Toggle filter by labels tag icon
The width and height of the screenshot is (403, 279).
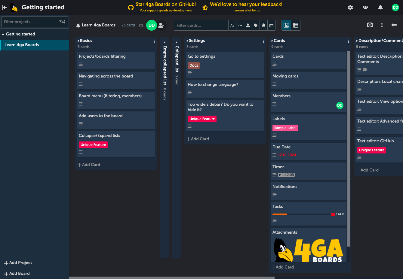256,25
